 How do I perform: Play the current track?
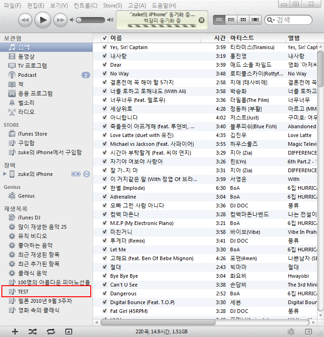click(x=43, y=20)
